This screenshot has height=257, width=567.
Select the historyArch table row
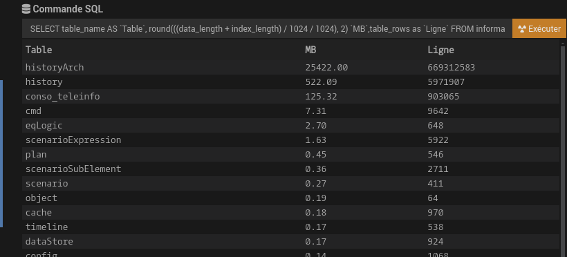click(290, 68)
